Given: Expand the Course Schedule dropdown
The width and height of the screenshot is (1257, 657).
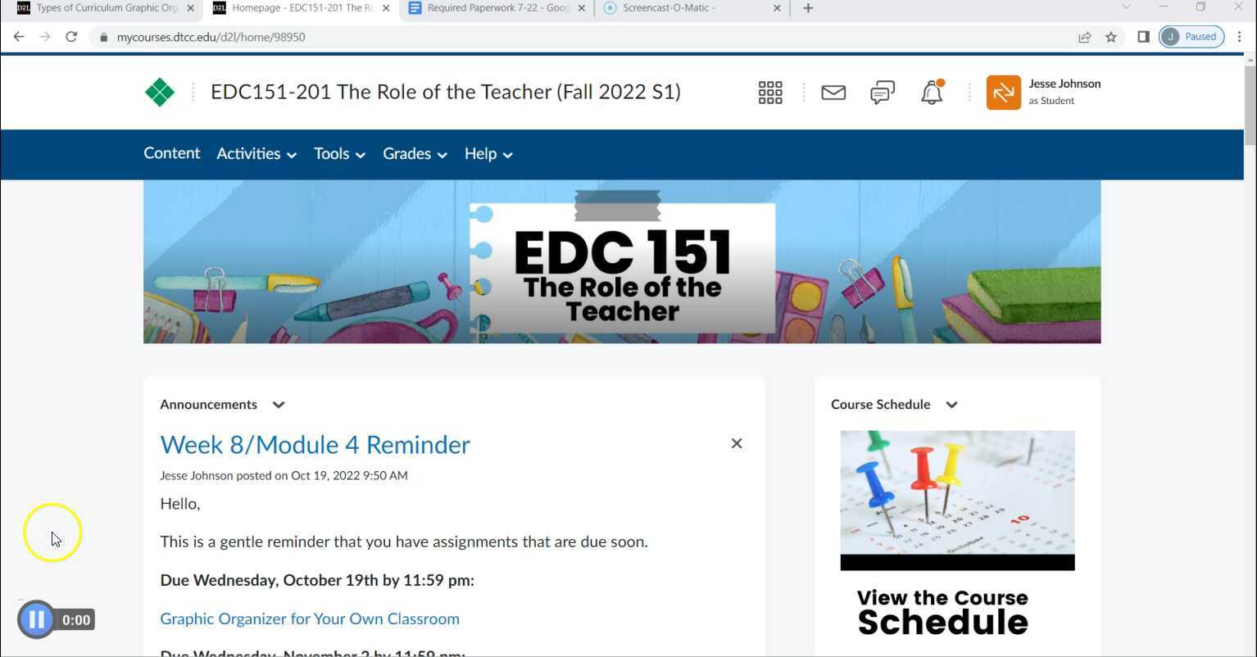Looking at the screenshot, I should click(951, 404).
